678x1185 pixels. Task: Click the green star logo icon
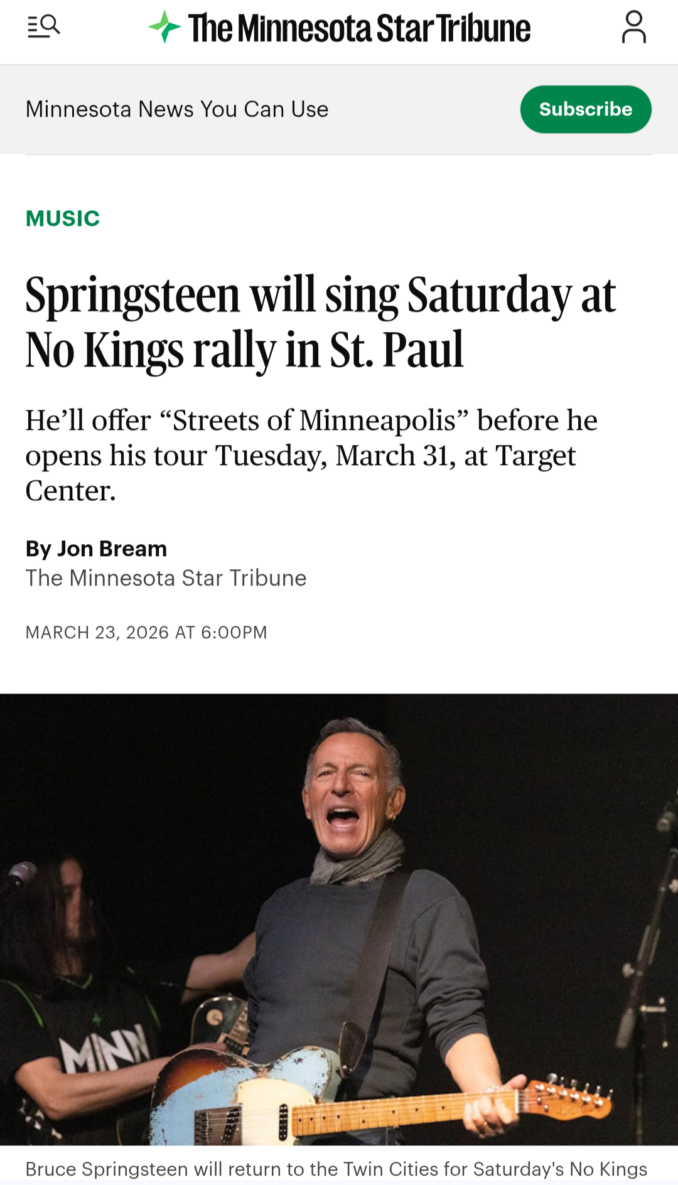[x=164, y=27]
